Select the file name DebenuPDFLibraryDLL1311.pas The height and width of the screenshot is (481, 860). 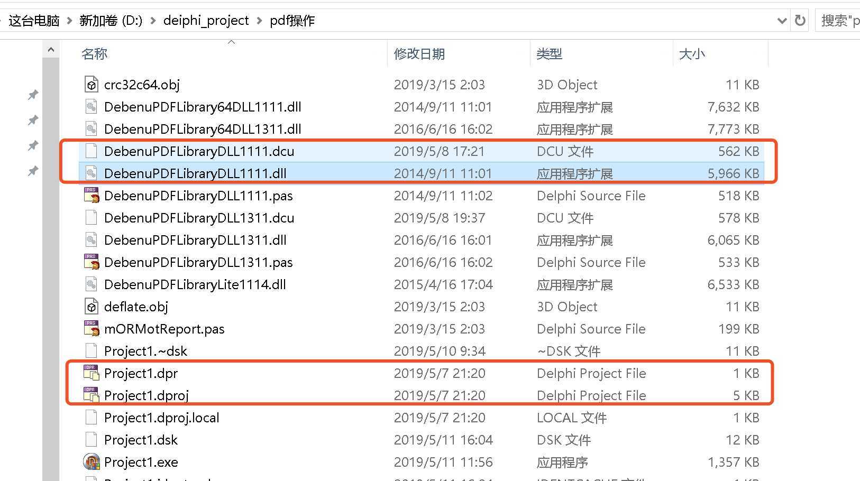[198, 262]
